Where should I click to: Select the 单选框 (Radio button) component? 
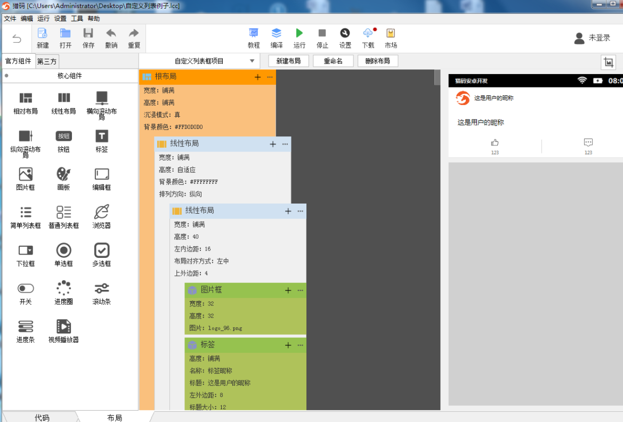63,250
